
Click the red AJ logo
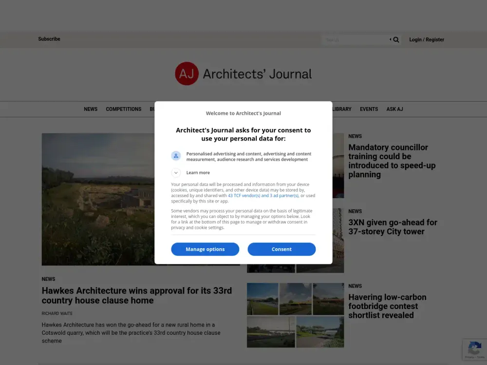point(187,73)
